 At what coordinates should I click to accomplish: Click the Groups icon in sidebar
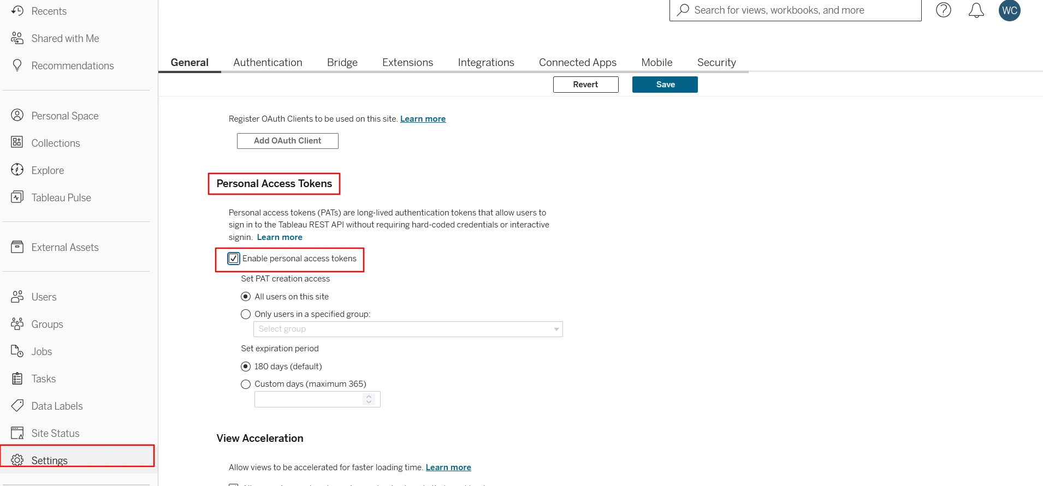[17, 323]
